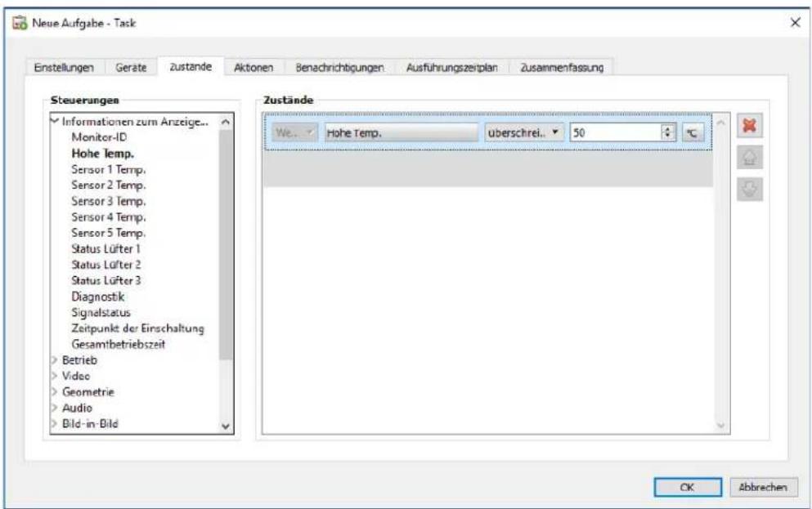812x509 pixels.
Task: Select Sensor 4 Temp.
Action: click(x=109, y=217)
